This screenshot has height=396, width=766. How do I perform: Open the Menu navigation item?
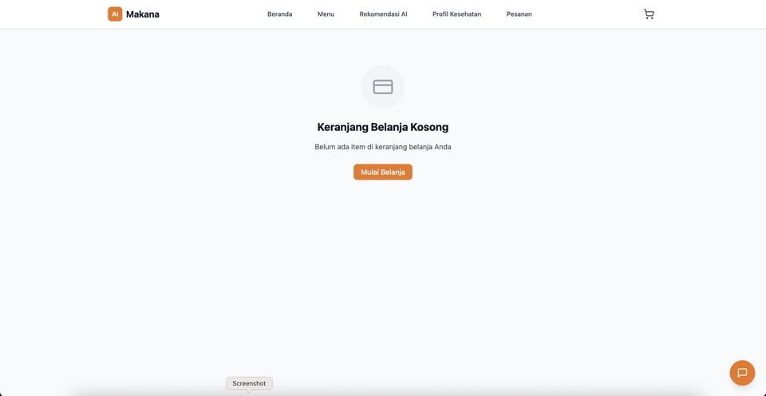coord(326,14)
